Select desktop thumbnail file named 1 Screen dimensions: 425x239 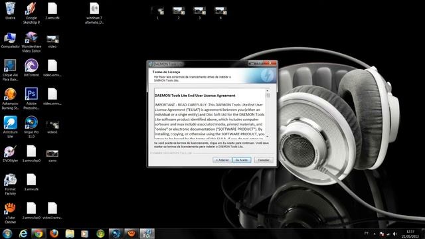[157, 13]
